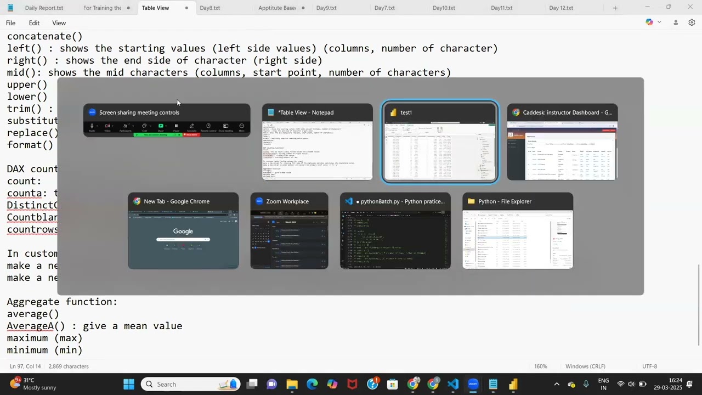Viewport: 702px width, 395px height.
Task: Open Notepad settings gear
Action: [692, 22]
